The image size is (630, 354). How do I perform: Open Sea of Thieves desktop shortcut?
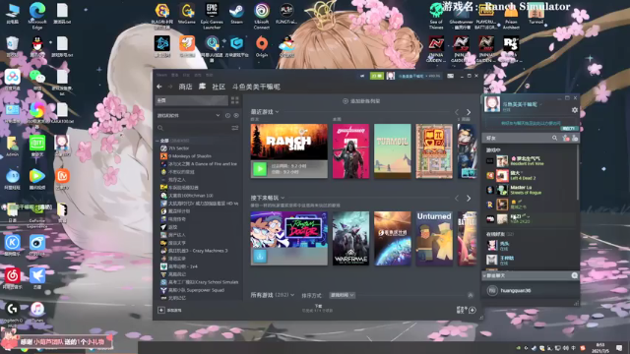click(436, 16)
